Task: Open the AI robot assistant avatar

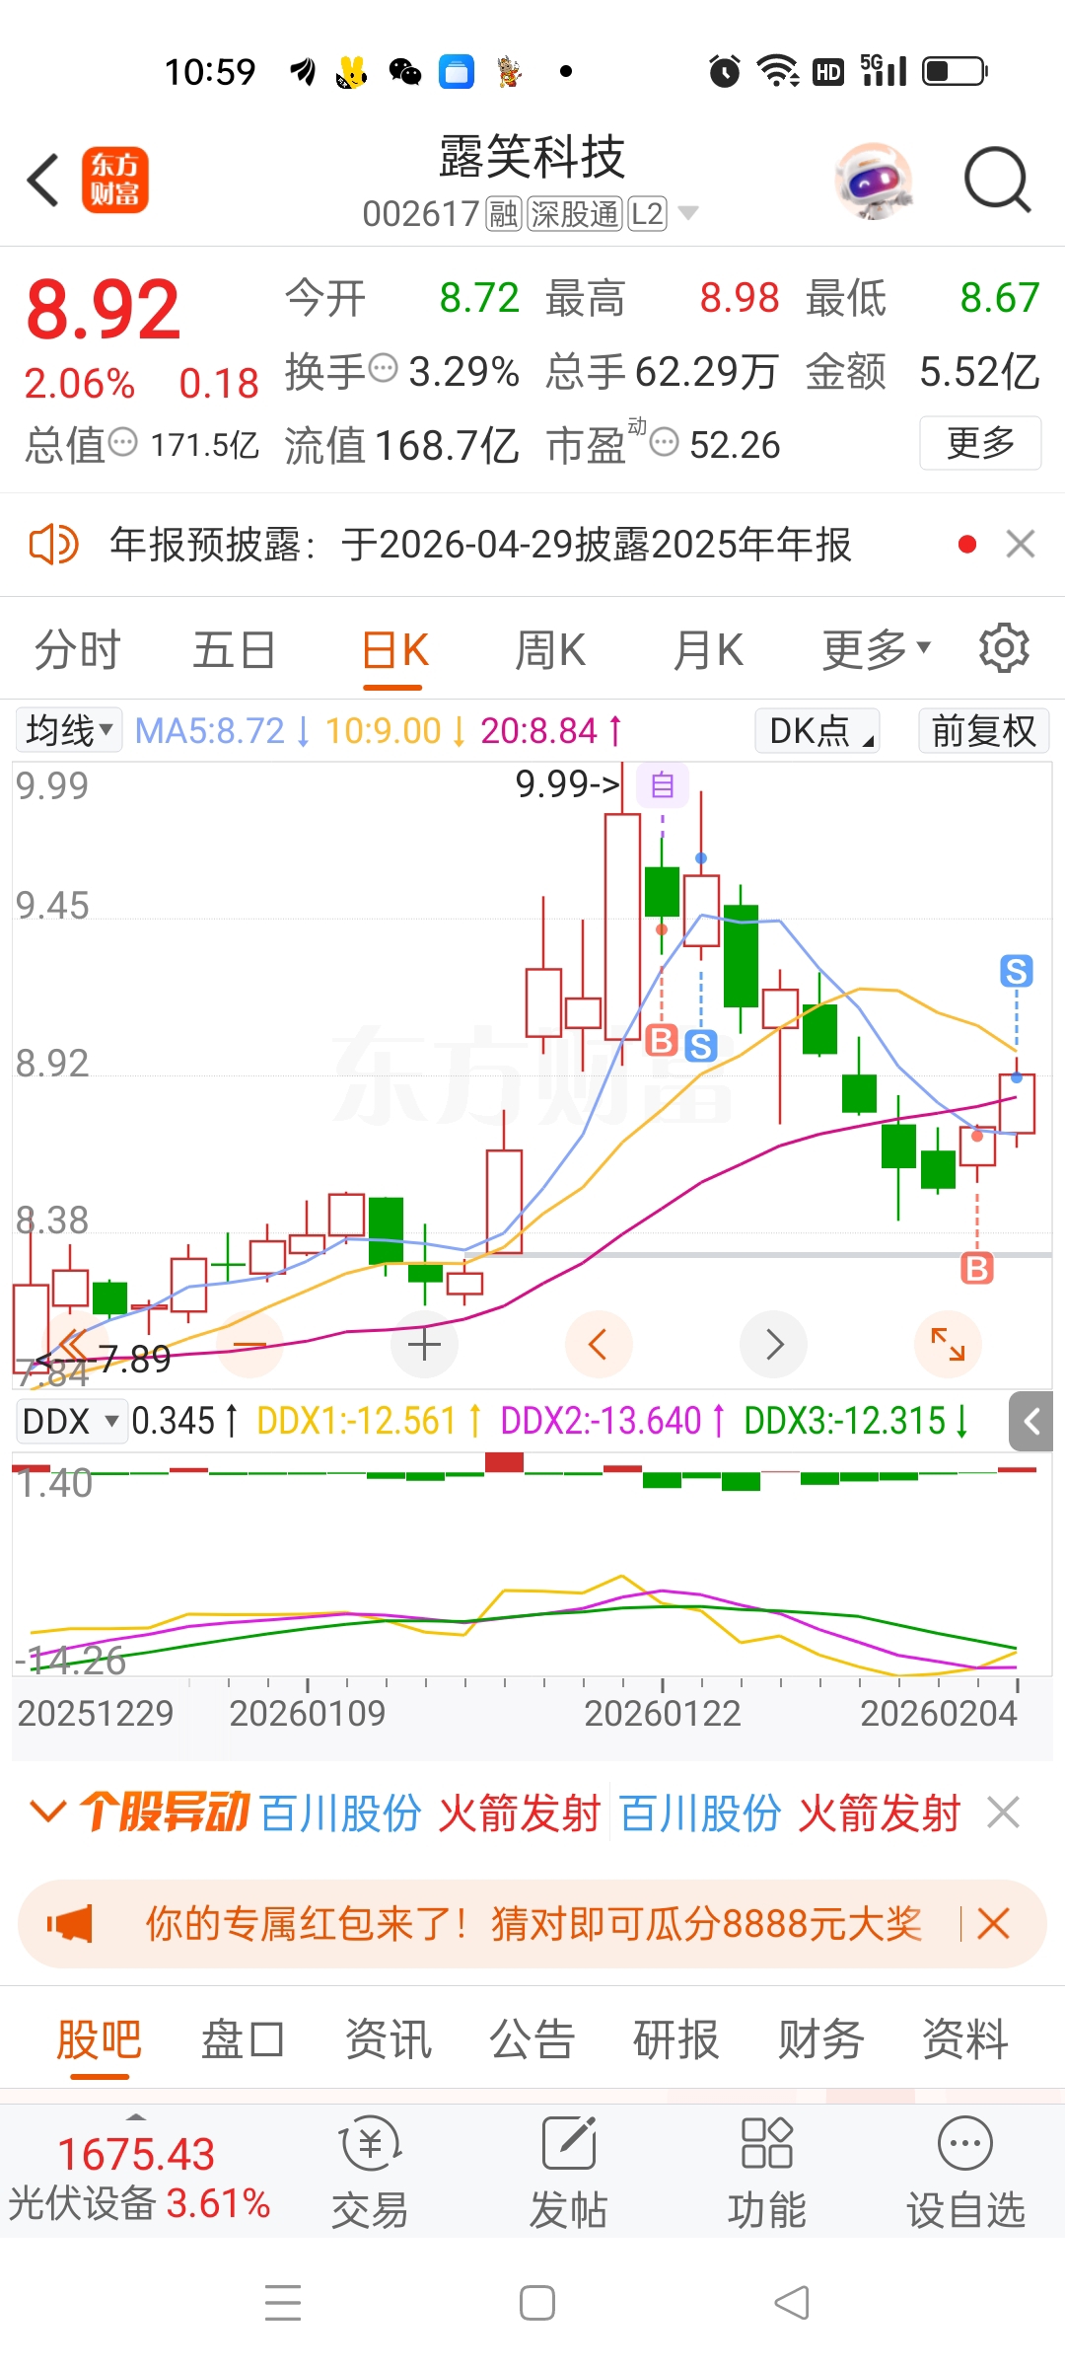Action: (873, 181)
